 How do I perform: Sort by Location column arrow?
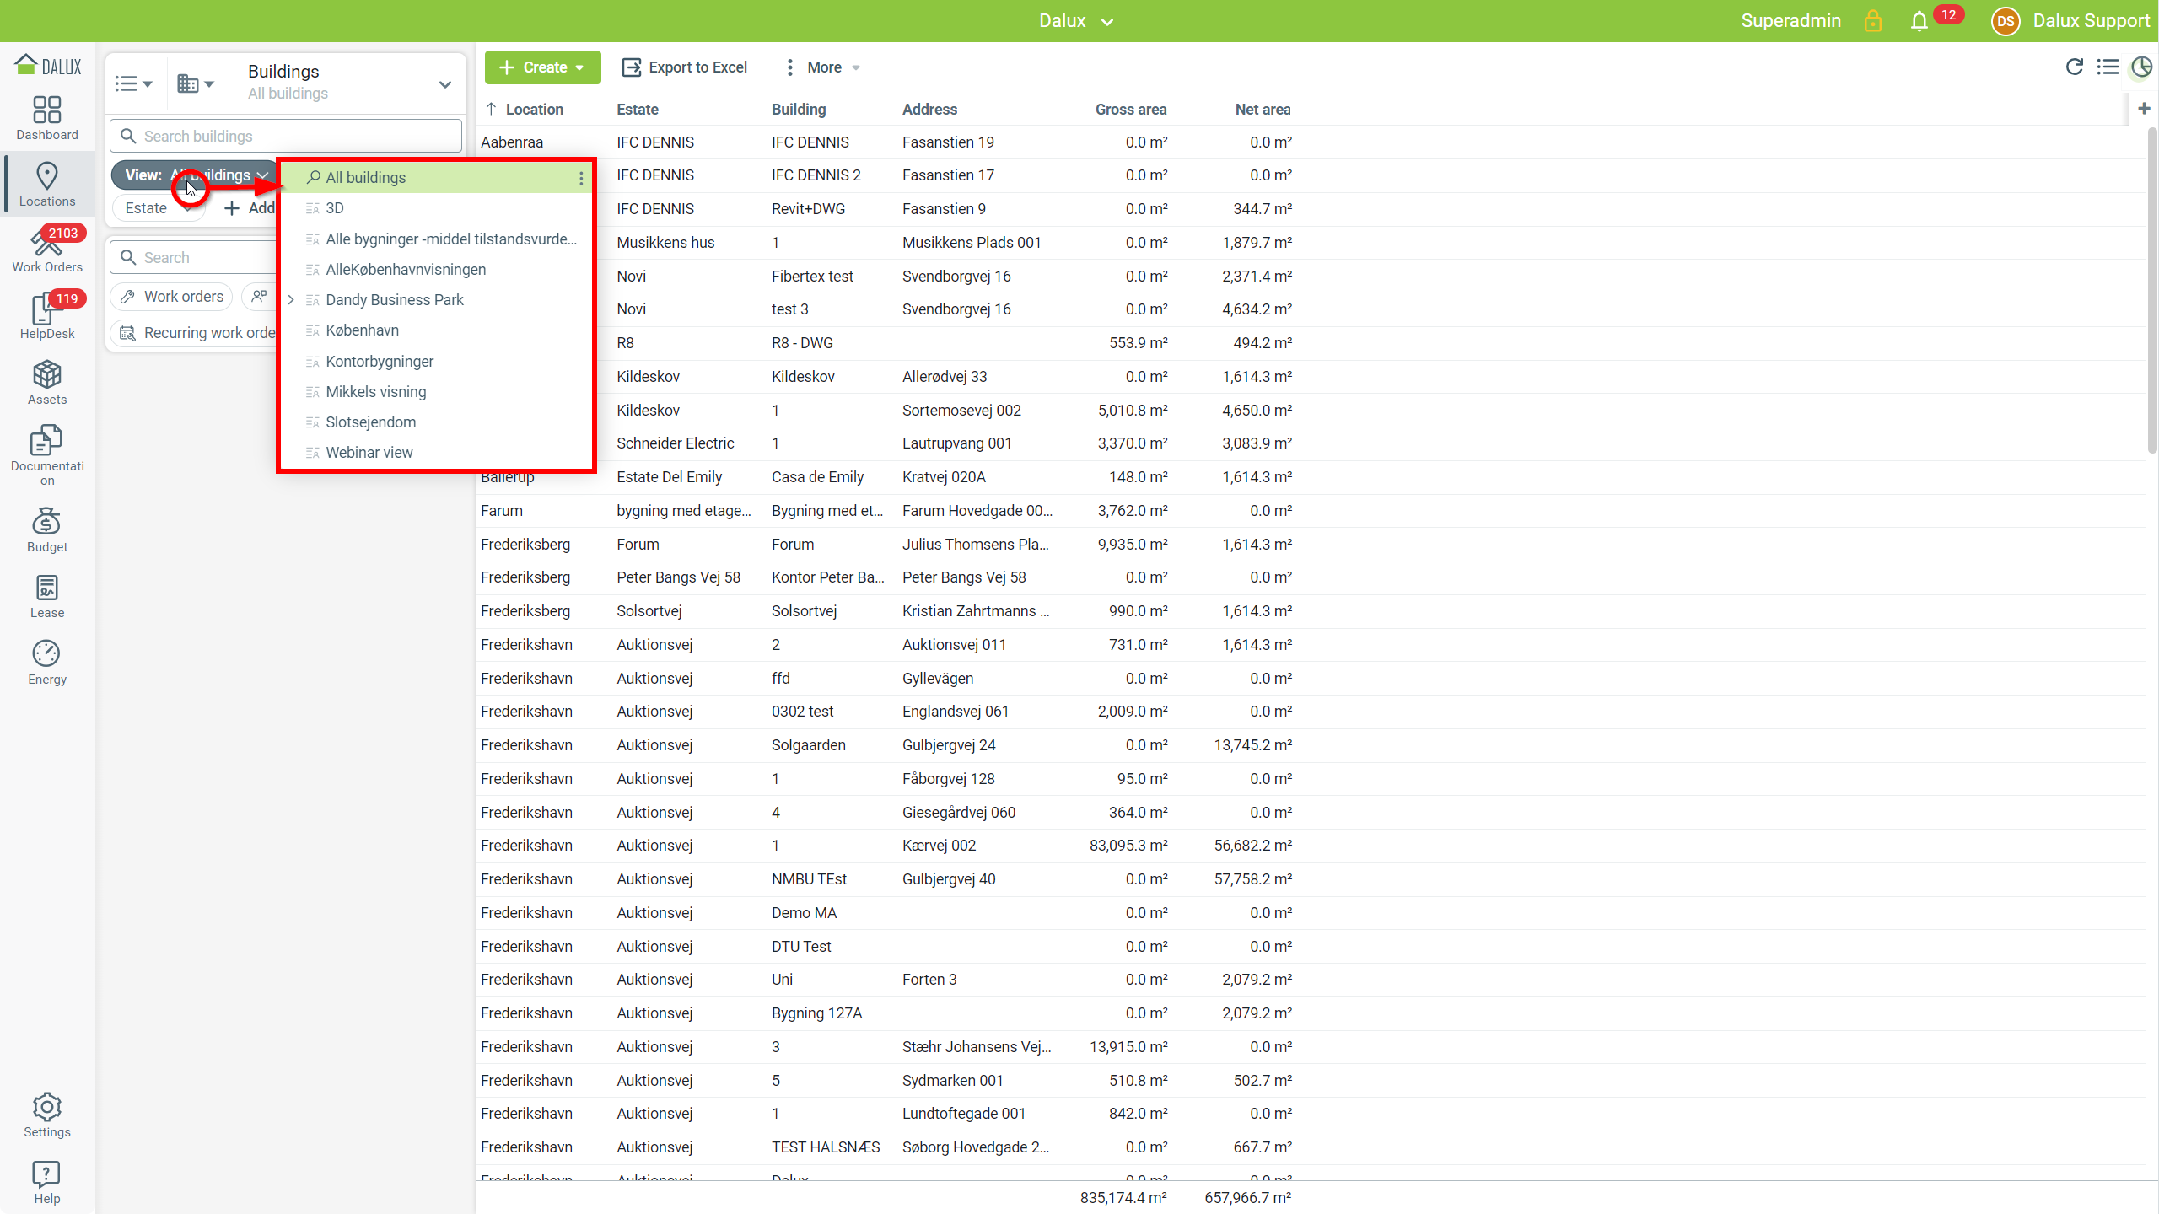[x=491, y=109]
